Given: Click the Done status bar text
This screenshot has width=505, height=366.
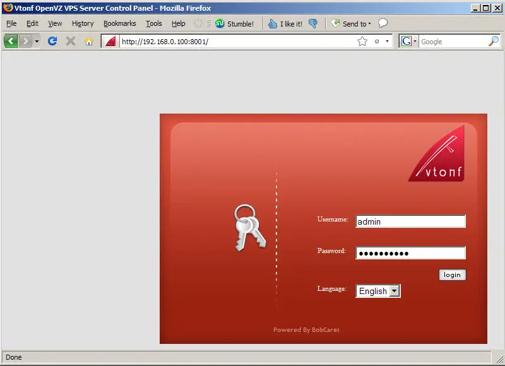Looking at the screenshot, I should point(13,357).
